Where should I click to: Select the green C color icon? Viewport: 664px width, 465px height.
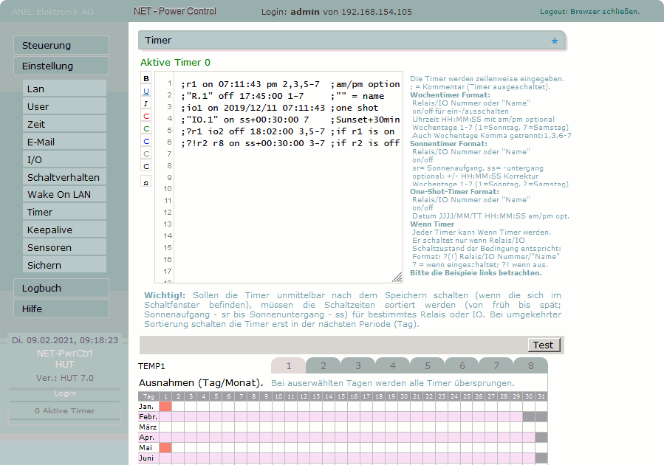click(146, 128)
